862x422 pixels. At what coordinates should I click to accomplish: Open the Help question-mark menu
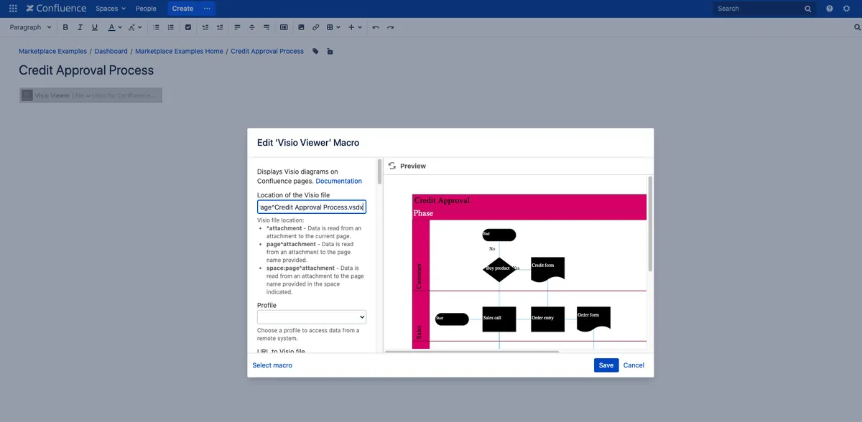(830, 9)
